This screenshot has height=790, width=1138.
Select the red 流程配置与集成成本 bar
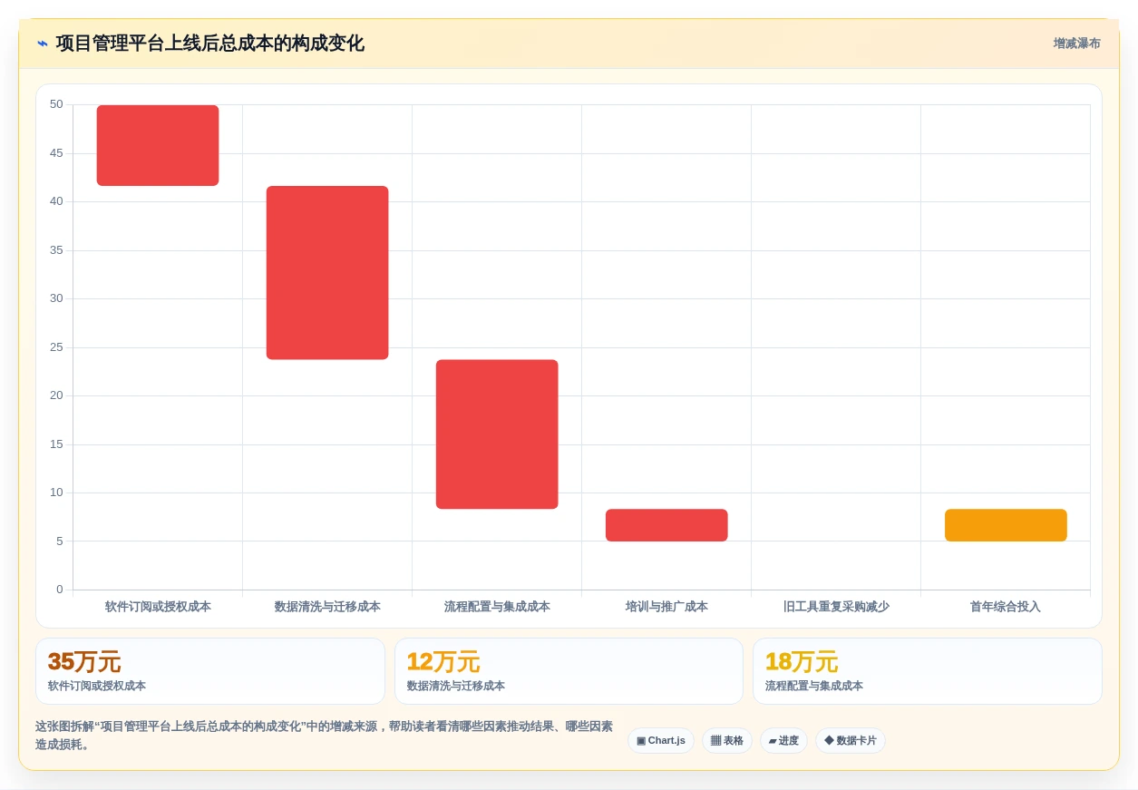click(x=497, y=434)
